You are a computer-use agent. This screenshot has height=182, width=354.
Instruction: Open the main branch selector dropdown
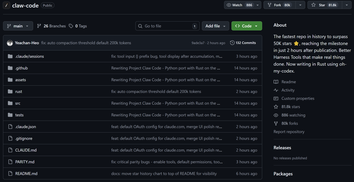coord(18,26)
